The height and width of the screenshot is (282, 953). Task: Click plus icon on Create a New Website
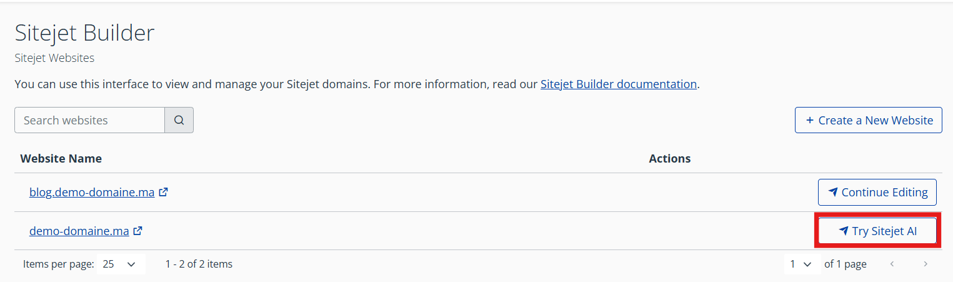pos(810,121)
